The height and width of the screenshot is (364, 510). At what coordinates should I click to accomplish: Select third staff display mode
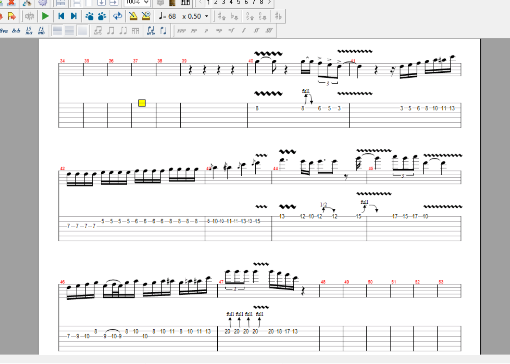coord(82,31)
